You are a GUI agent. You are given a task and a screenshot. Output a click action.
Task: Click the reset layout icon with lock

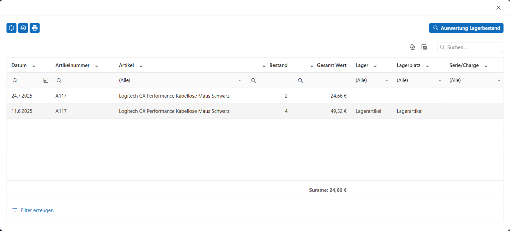pos(23,28)
